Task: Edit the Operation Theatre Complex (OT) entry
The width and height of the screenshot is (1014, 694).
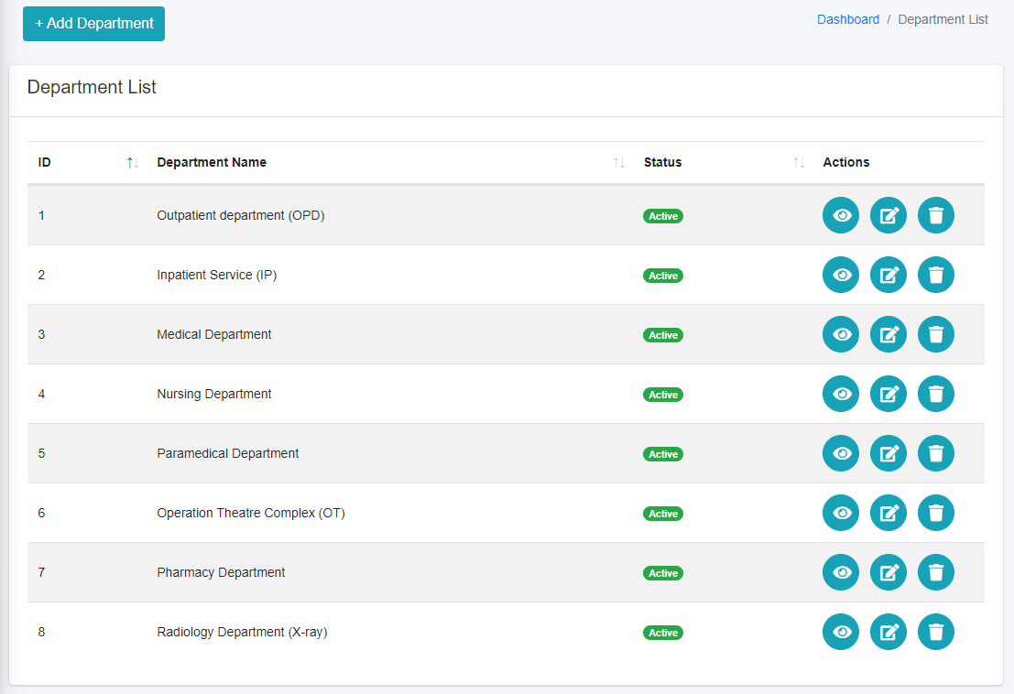Action: 888,513
